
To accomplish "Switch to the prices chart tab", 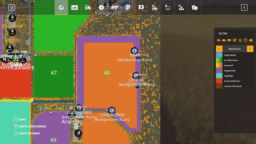I will click(x=75, y=7).
